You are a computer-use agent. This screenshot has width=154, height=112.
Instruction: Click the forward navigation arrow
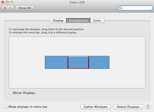[11, 8]
